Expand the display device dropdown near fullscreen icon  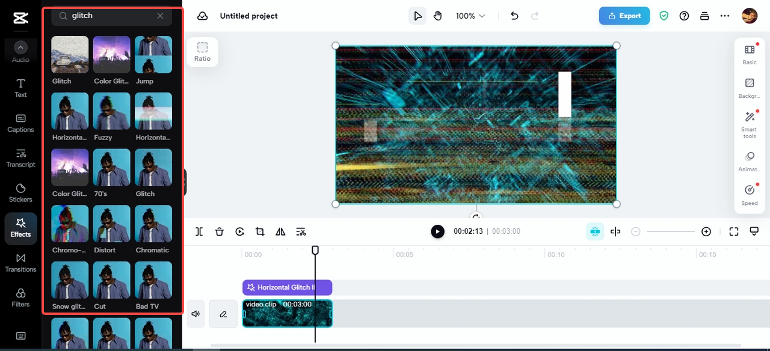click(x=754, y=231)
